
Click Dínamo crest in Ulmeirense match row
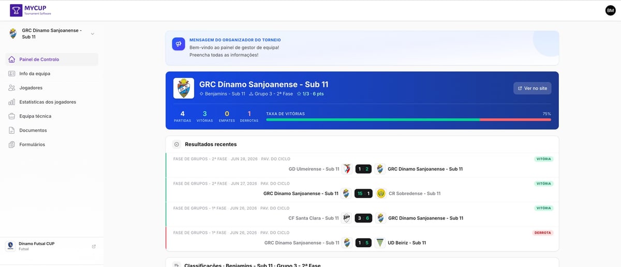380,169
